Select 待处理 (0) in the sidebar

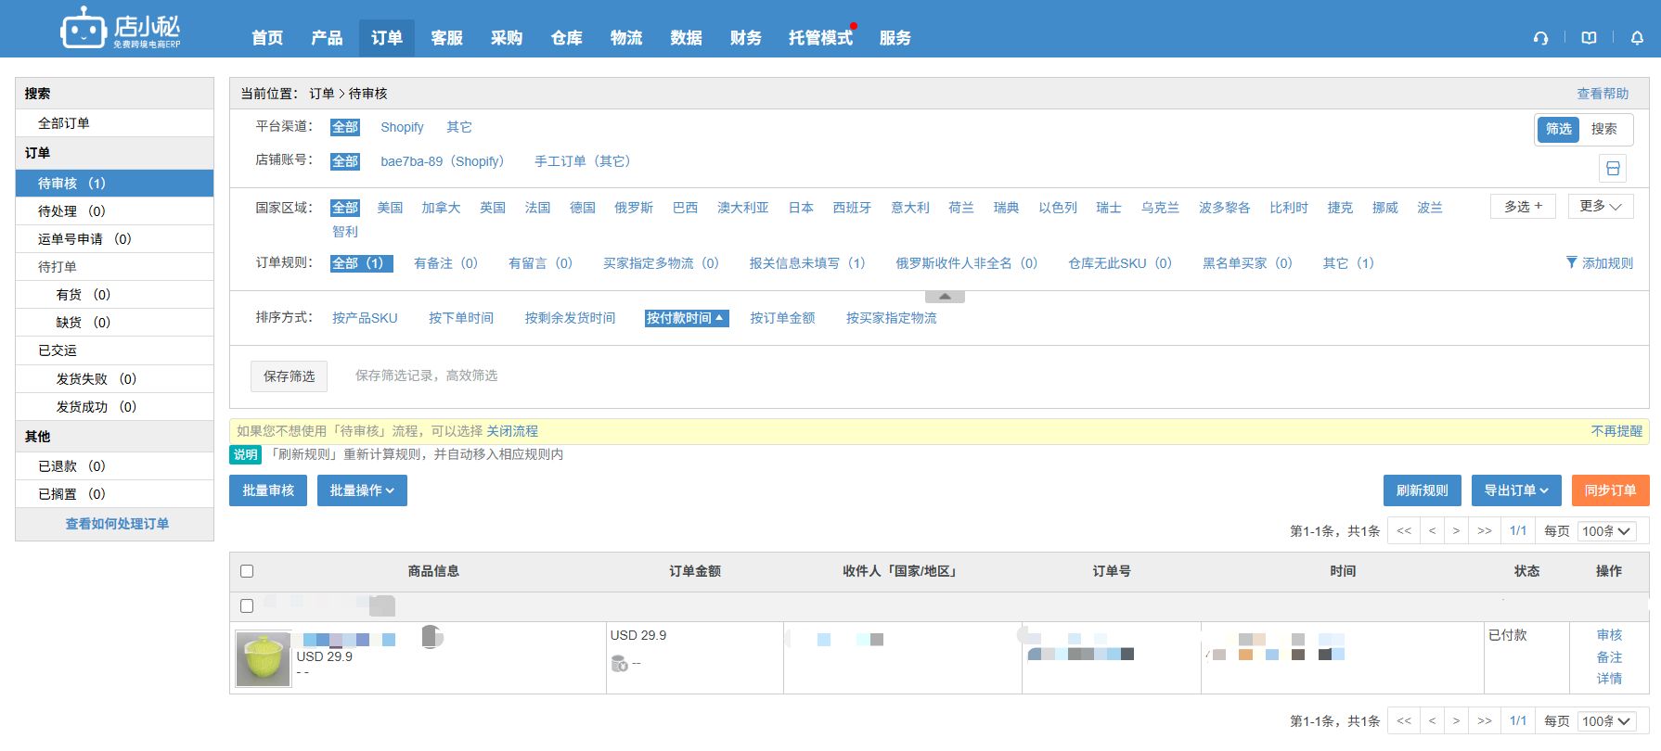pyautogui.click(x=114, y=211)
